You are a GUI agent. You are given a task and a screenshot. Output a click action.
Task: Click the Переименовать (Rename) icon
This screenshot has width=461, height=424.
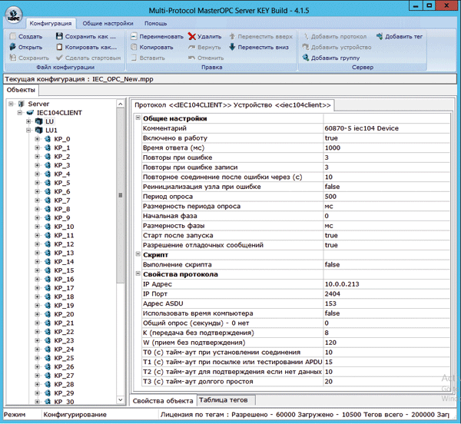point(134,36)
